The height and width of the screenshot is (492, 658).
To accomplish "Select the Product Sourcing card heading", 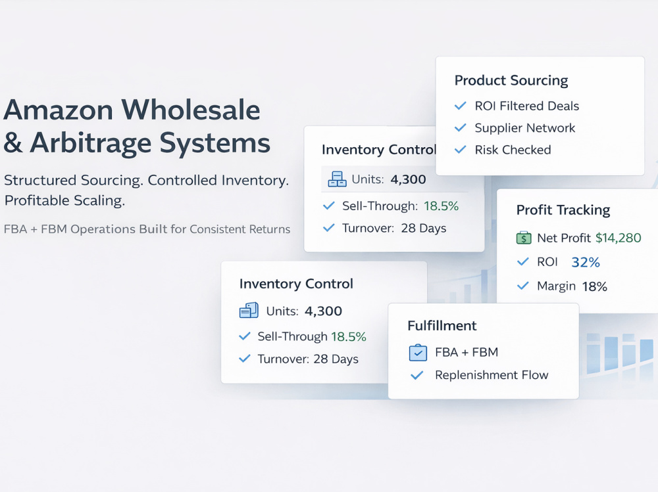I will coord(511,80).
